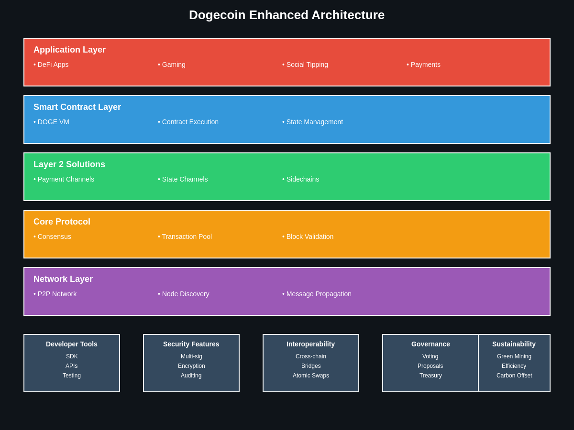Image resolution: width=574 pixels, height=430 pixels.
Task: Select the Node Discovery item
Action: 183,294
